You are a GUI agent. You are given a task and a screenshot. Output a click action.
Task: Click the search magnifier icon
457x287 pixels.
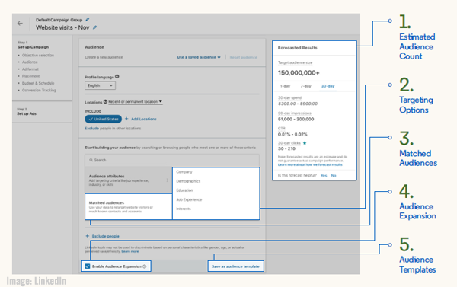tap(91, 160)
